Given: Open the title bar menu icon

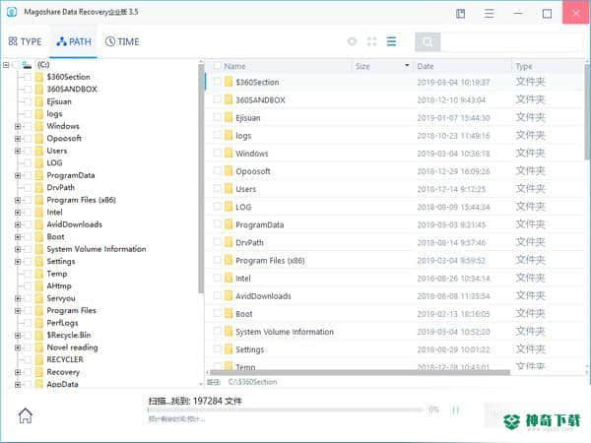Looking at the screenshot, I should tap(489, 14).
